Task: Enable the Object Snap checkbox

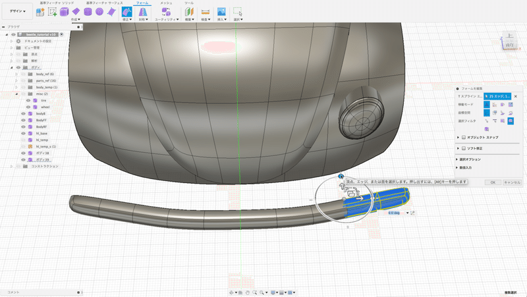Action: (464, 138)
